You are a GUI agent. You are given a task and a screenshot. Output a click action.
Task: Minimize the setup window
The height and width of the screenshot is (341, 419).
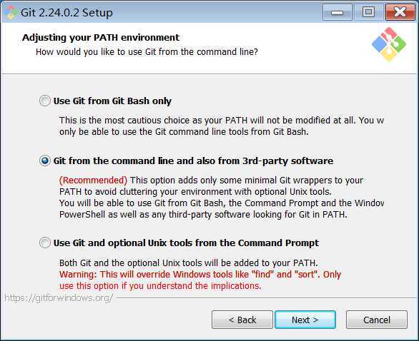[x=337, y=12]
